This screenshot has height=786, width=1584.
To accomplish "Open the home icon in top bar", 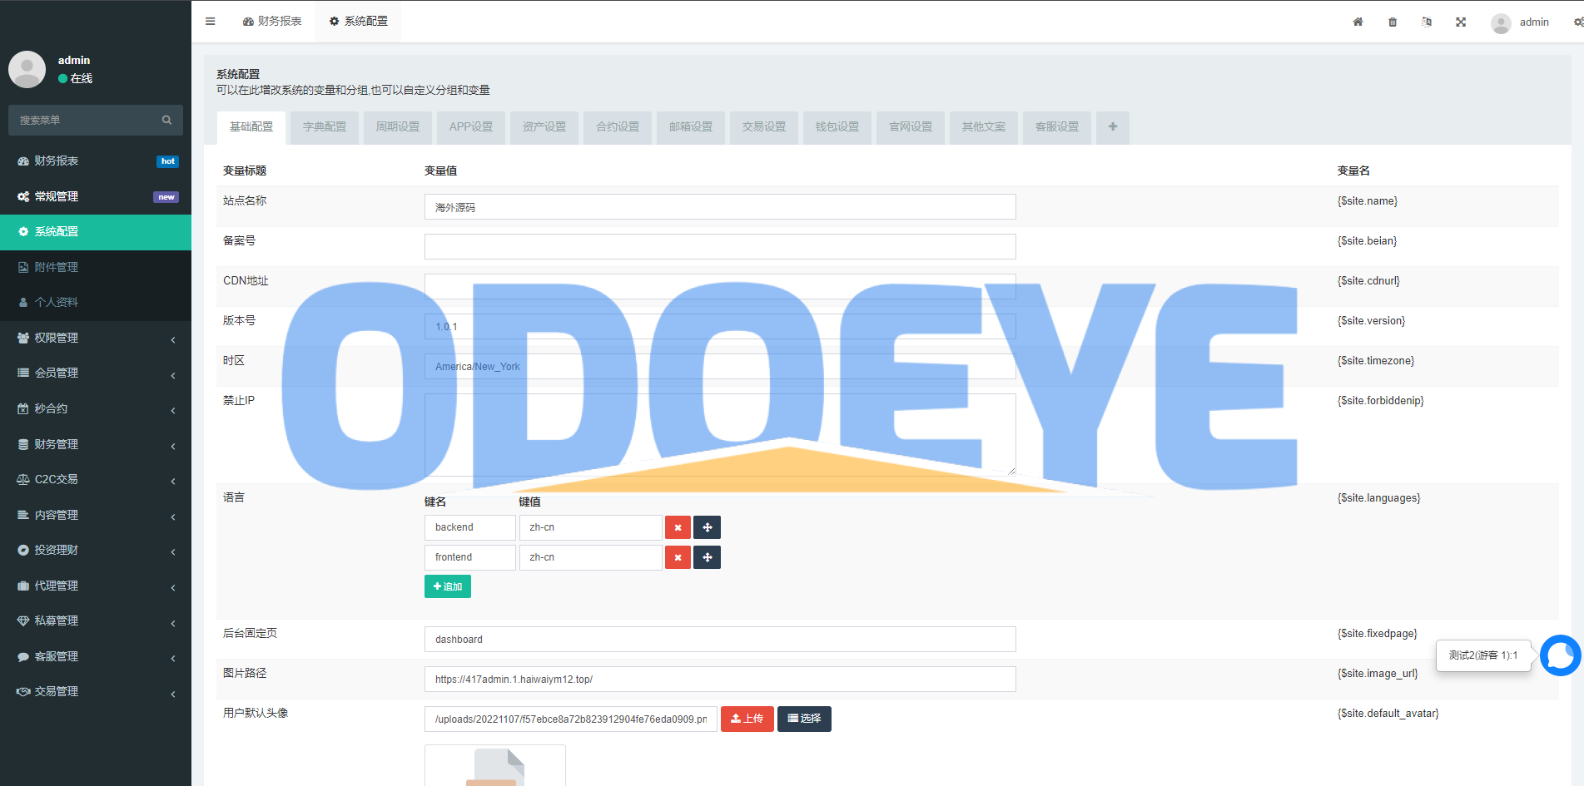I will coord(1358,22).
